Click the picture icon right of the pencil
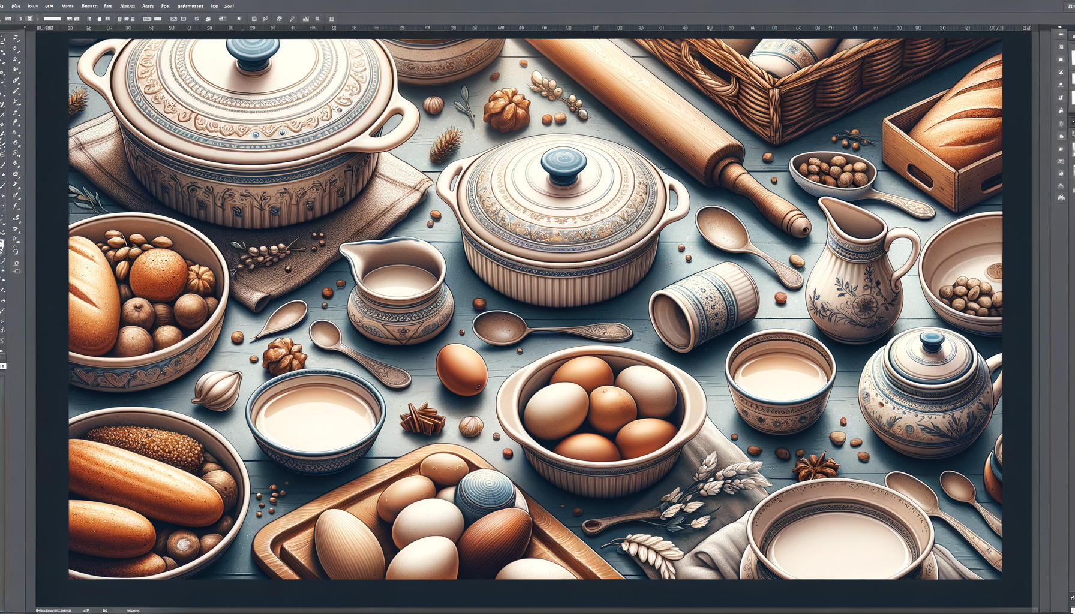 coord(305,19)
